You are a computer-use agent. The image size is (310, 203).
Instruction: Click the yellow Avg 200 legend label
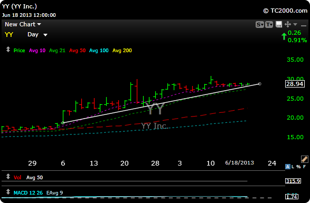(122, 51)
